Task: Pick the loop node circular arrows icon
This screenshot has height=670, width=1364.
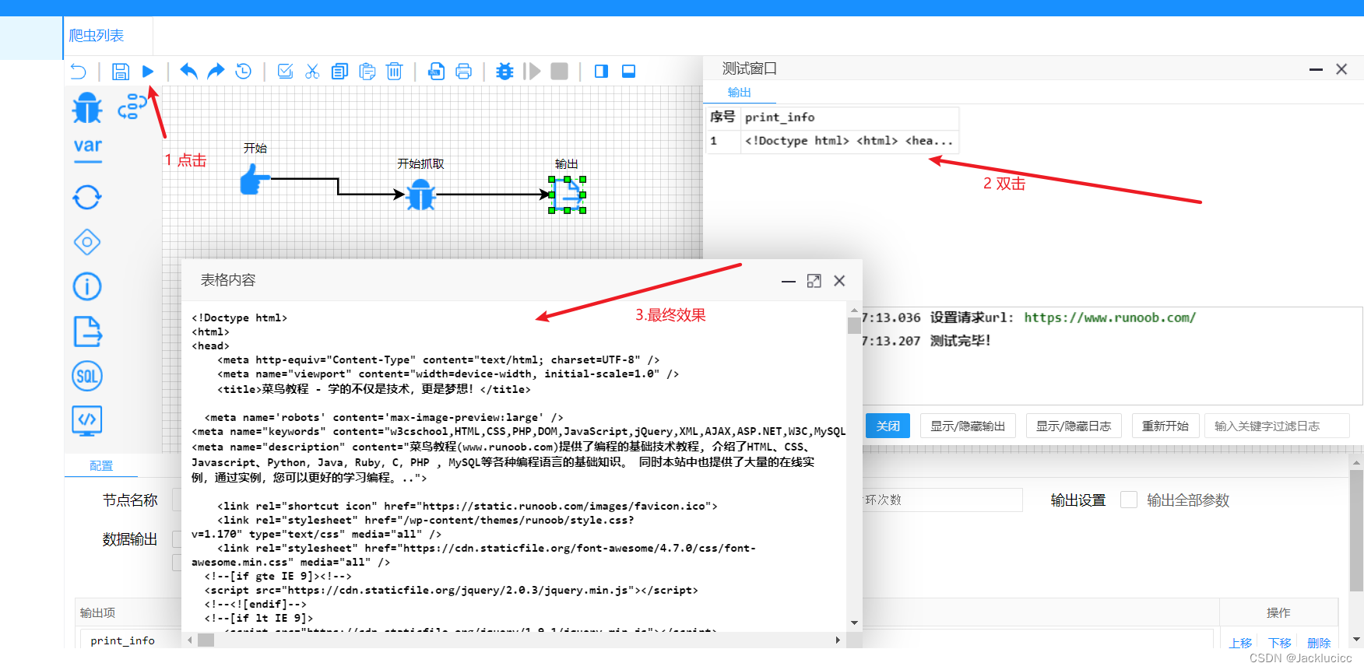Action: [x=87, y=197]
